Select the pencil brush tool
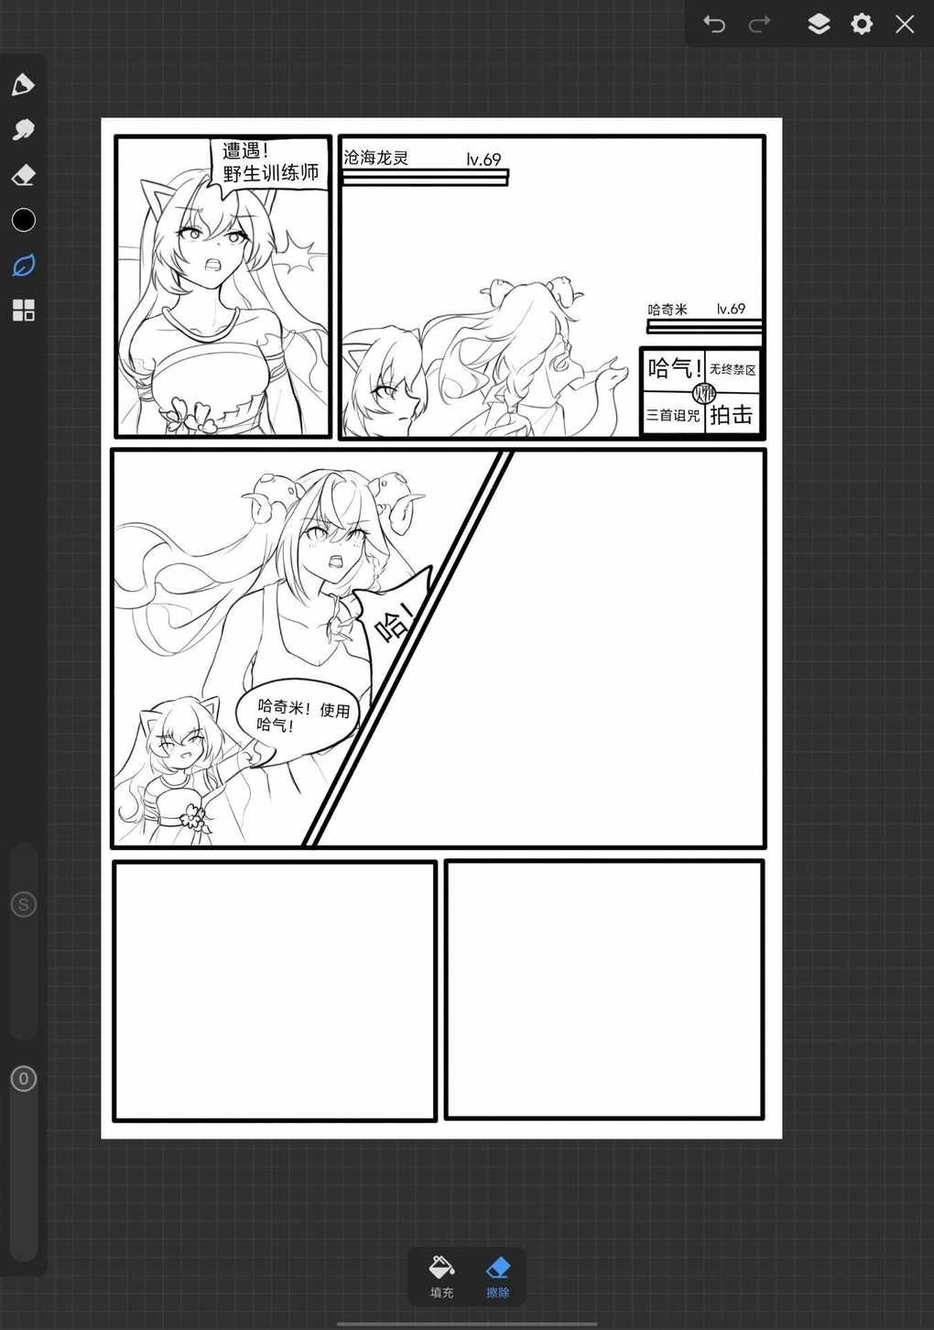 tap(23, 85)
